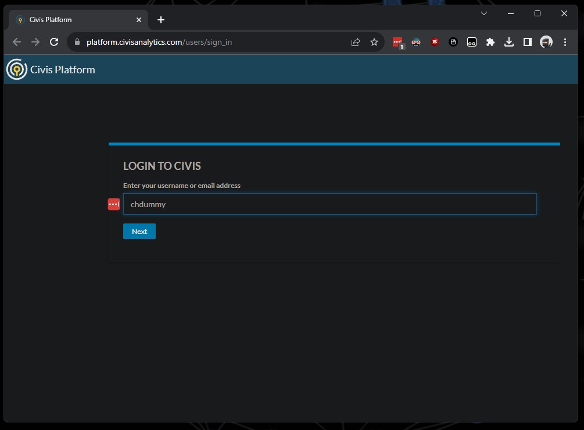
Task: Toggle the browser side panel
Action: coord(528,42)
